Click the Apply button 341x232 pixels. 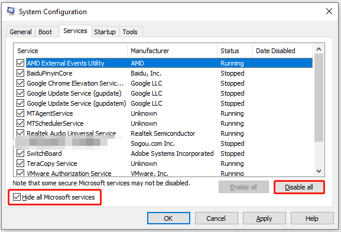point(264,218)
